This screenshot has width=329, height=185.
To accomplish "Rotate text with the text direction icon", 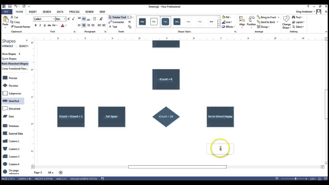I will pos(101,19).
